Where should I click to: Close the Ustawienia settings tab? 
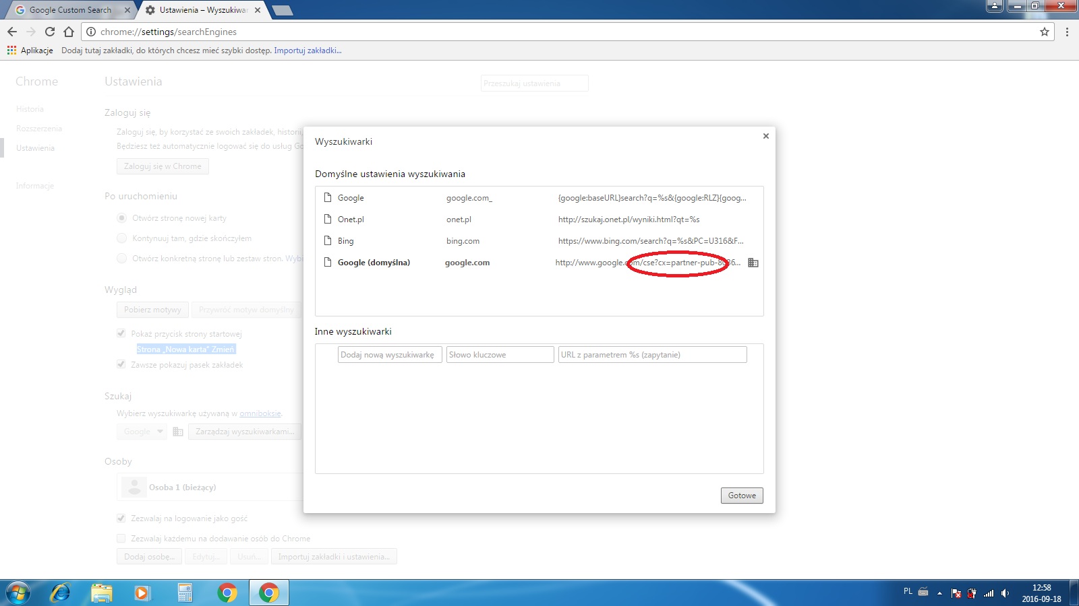[x=258, y=10]
